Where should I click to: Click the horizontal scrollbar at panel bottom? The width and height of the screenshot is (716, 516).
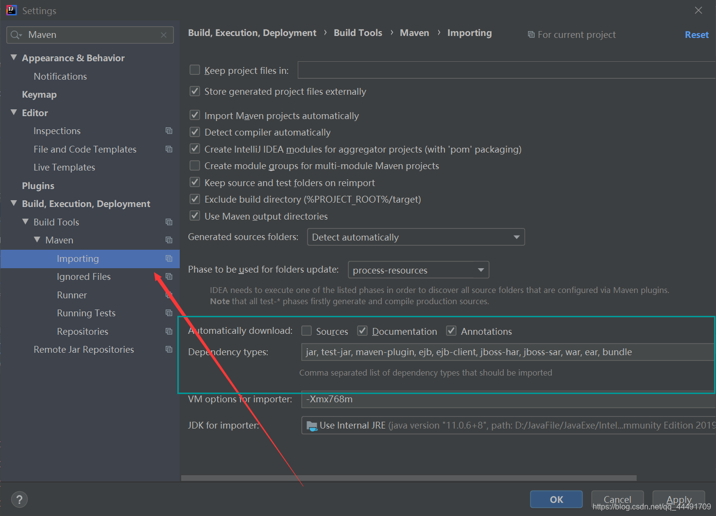pos(409,478)
